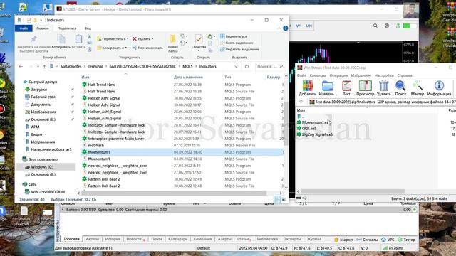
Task: Select ZigZag Signal.ex5 in WinRAR
Action: [x=315, y=134]
